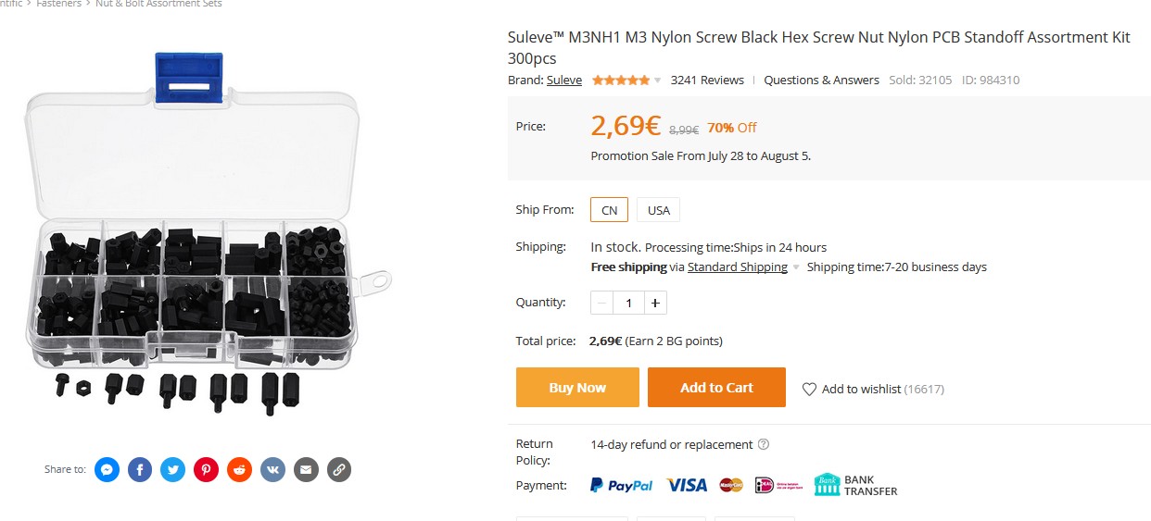Select USA as ship-from location
Screen dimensions: 1151x521
click(x=659, y=210)
